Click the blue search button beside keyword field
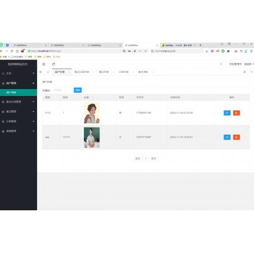 (x=78, y=90)
